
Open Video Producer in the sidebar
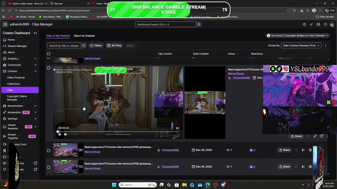[16, 77]
